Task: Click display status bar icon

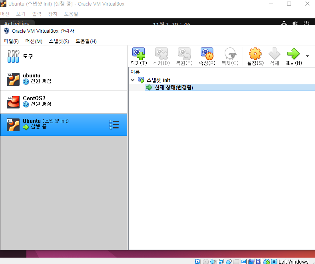Action: tap(244, 261)
